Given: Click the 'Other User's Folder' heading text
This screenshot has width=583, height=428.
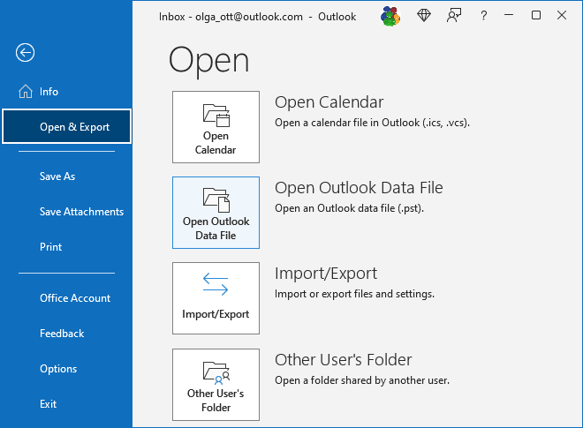Looking at the screenshot, I should 344,360.
